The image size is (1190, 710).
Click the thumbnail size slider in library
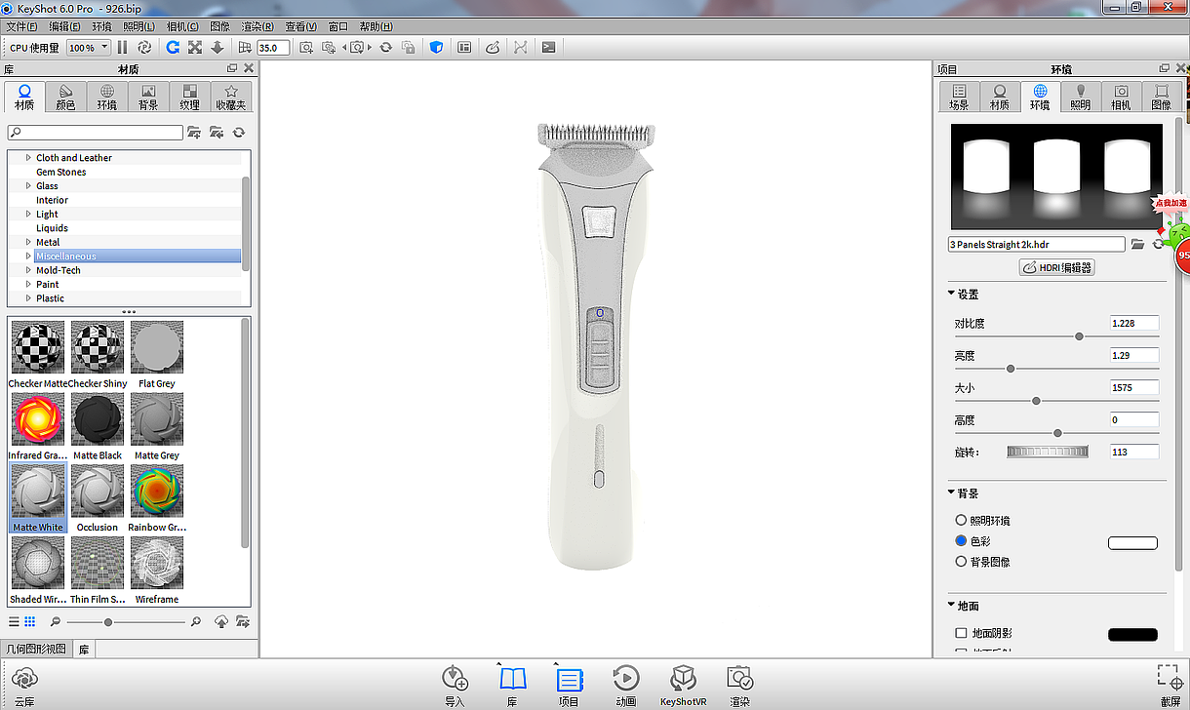point(108,622)
